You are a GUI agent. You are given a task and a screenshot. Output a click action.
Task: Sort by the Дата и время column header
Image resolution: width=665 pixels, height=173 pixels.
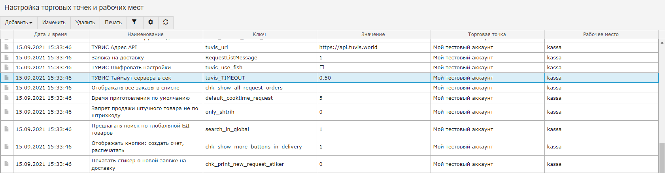click(x=51, y=34)
